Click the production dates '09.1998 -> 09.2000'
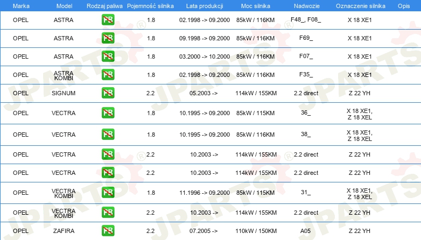The image size is (421, 240). point(205,38)
